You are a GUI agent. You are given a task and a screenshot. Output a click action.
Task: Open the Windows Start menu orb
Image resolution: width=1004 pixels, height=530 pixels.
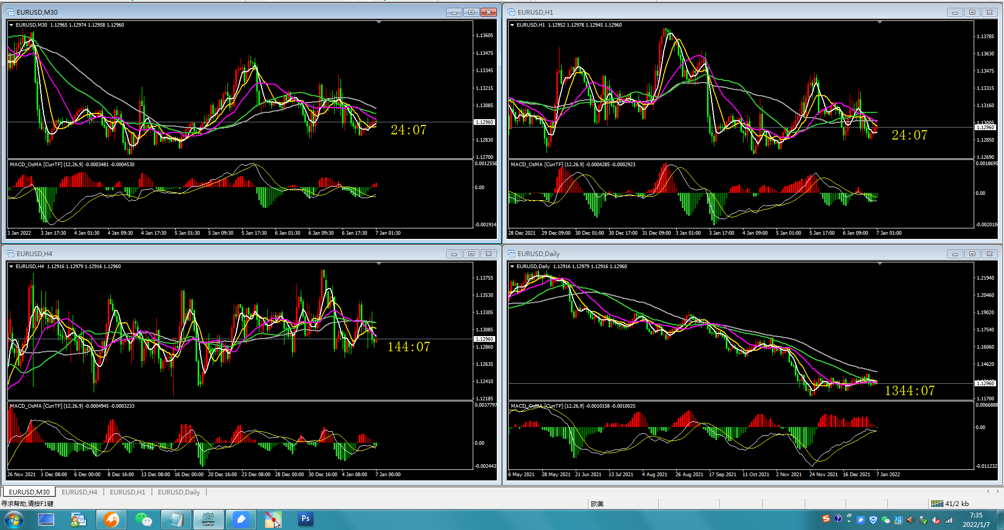pyautogui.click(x=14, y=519)
